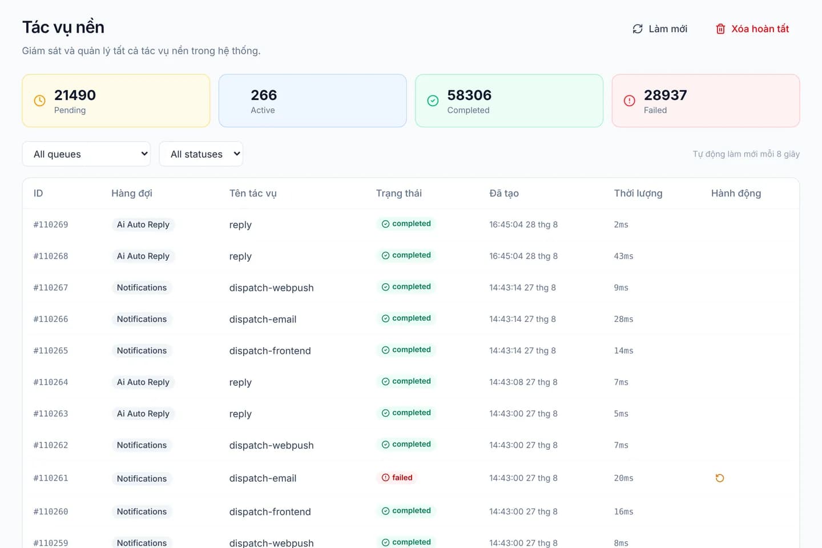Click the completed badge for task #110260
822x548 pixels.
coord(406,511)
